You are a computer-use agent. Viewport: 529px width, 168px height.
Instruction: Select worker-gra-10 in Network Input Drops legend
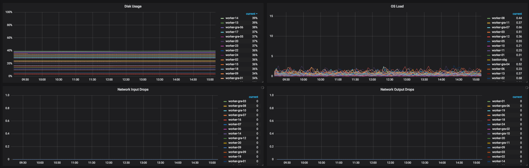pos(237,111)
